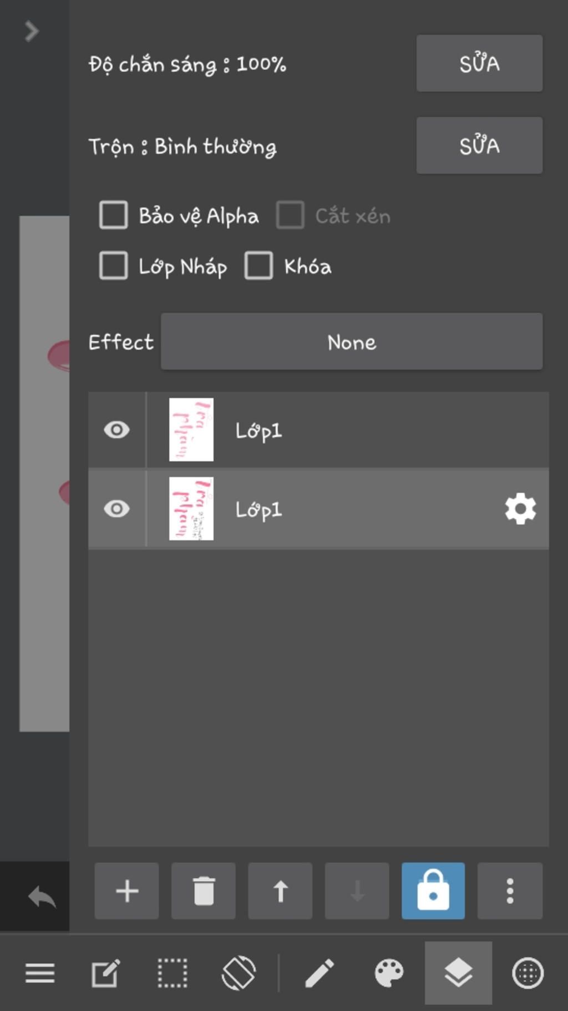
Task: Check the Lớp Nháp checkbox
Action: [x=114, y=266]
